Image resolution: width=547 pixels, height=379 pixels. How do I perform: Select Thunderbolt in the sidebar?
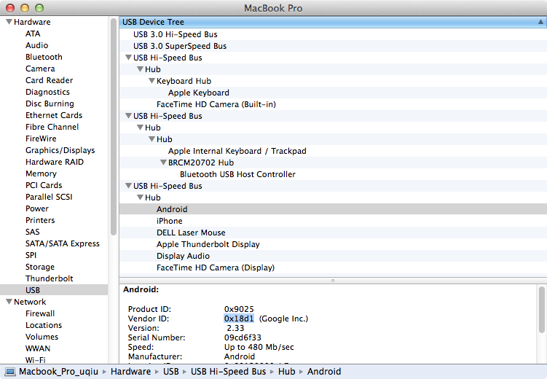49,278
